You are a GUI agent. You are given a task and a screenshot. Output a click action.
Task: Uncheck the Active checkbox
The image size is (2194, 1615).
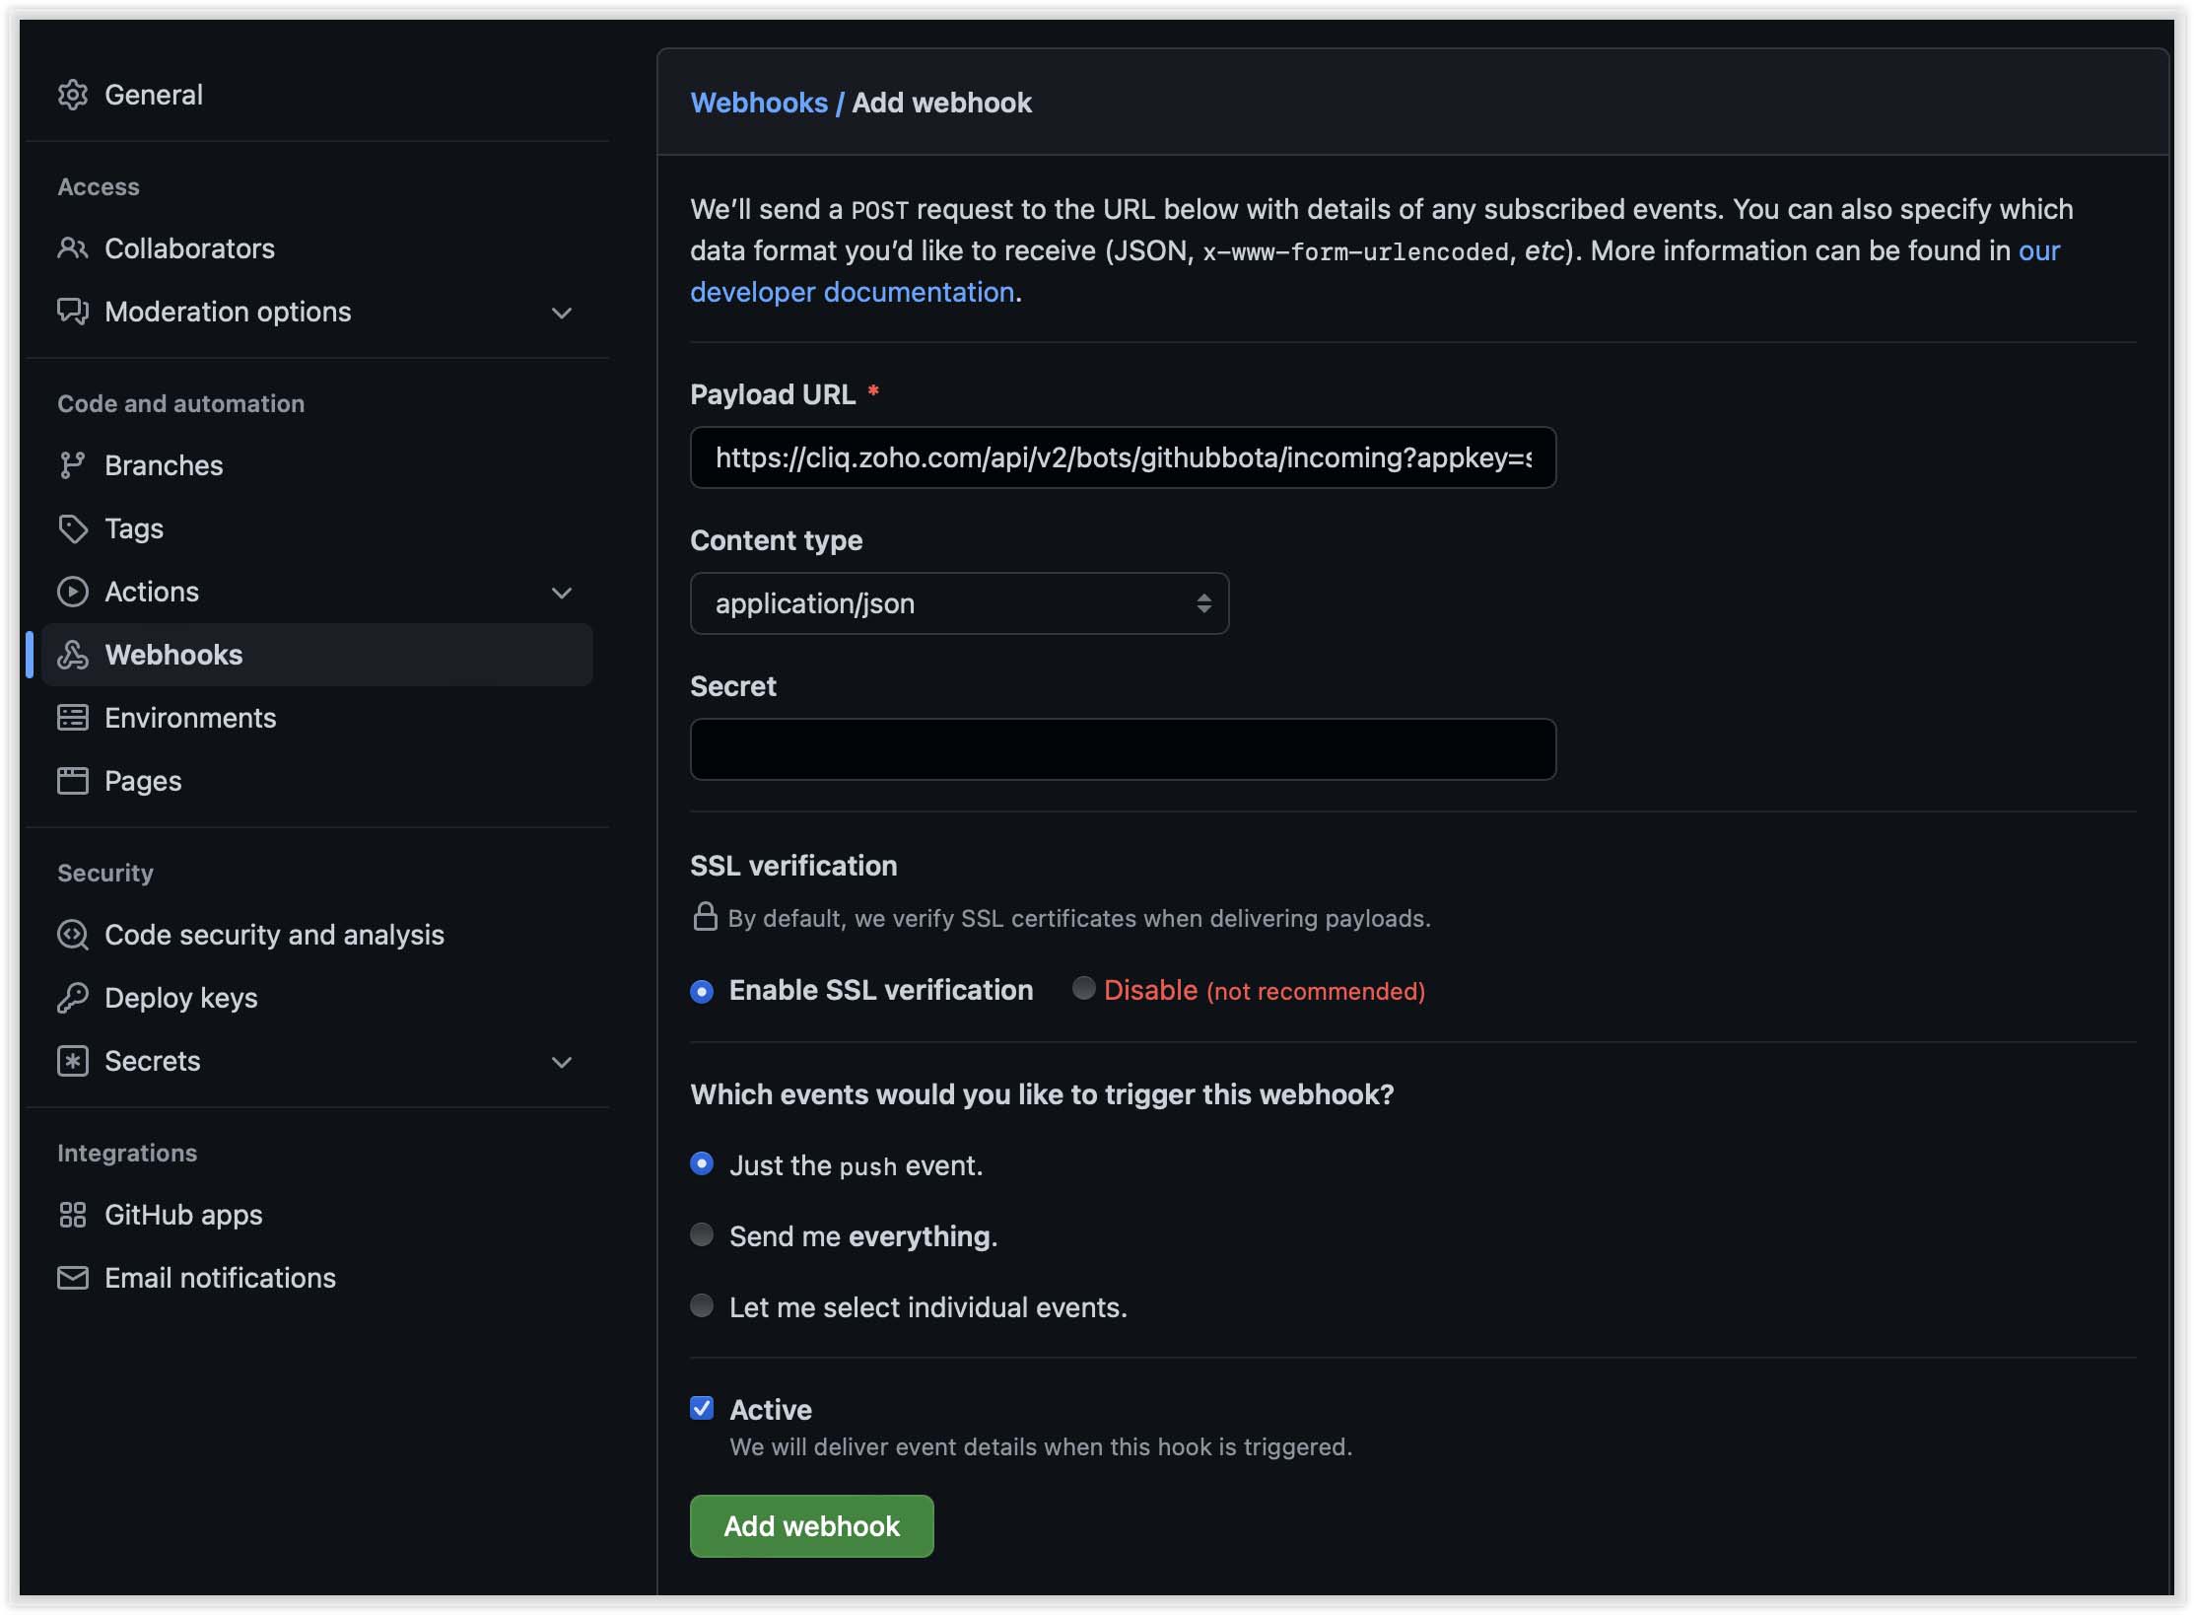[x=702, y=1409]
